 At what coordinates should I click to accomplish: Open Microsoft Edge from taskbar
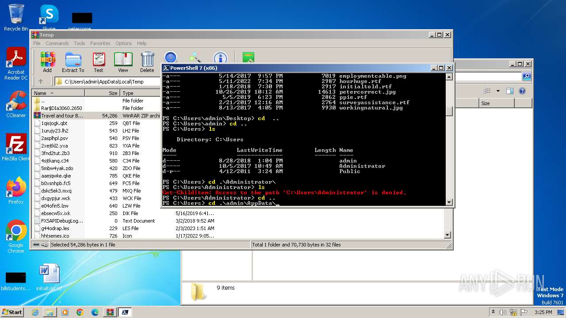pos(95,312)
